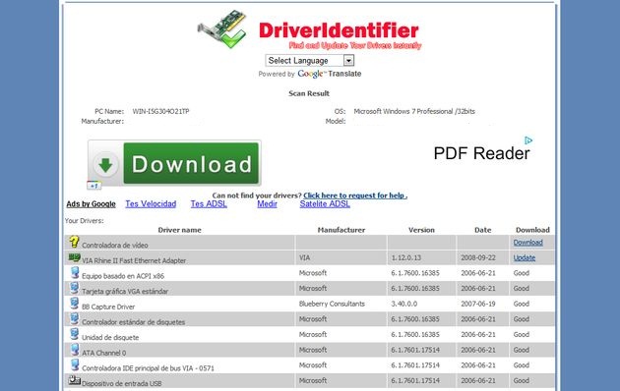Click the device icon beside Controlador estándar de disquetes
This screenshot has width=620, height=391.
coord(75,319)
